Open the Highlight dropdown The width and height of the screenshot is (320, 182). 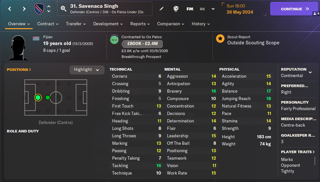click(x=87, y=70)
